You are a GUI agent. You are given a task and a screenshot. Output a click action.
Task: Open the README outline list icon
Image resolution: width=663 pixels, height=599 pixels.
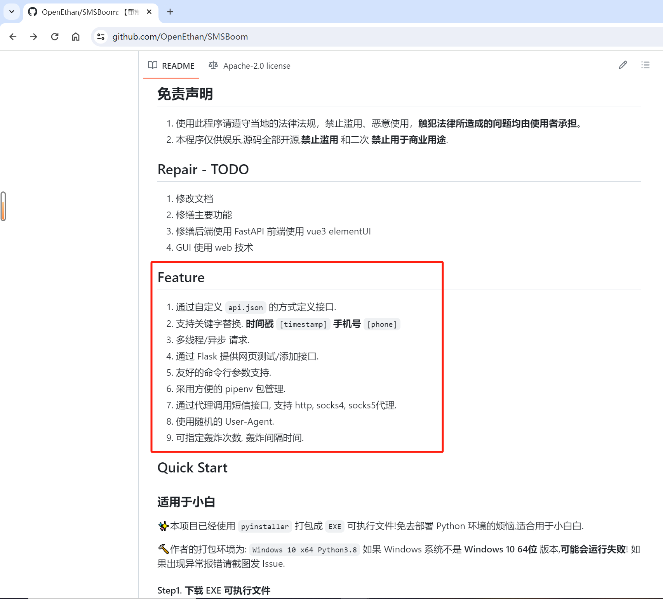[646, 65]
